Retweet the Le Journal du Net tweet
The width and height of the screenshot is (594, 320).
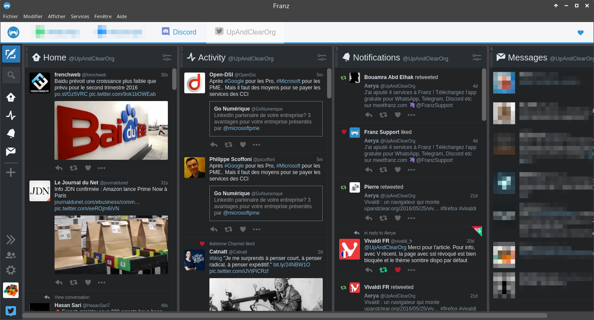pos(74,282)
